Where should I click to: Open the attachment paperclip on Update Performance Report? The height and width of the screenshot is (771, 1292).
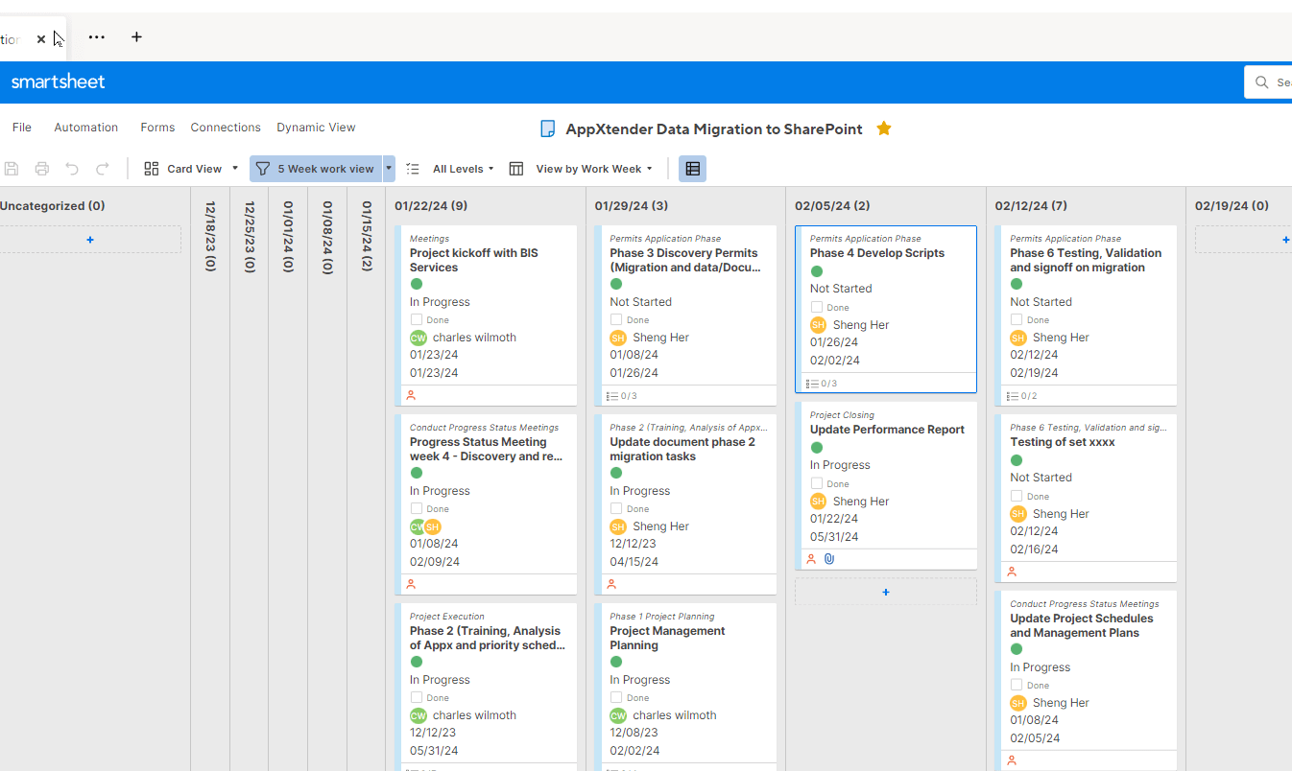point(829,559)
